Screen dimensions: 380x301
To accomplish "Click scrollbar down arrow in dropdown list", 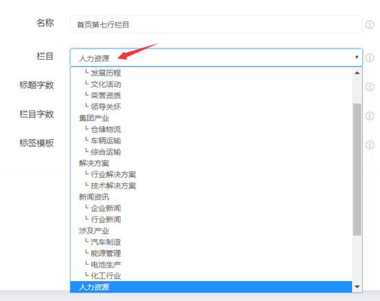I will 357,287.
